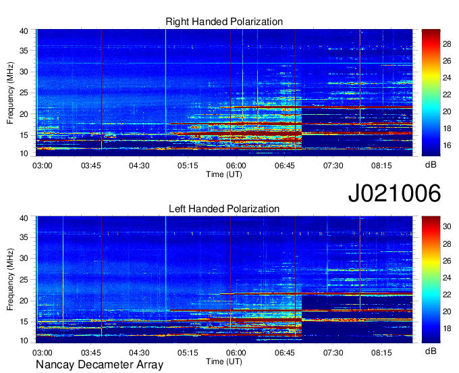Click the Right Handed Polarization title
The image size is (459, 373).
point(224,22)
